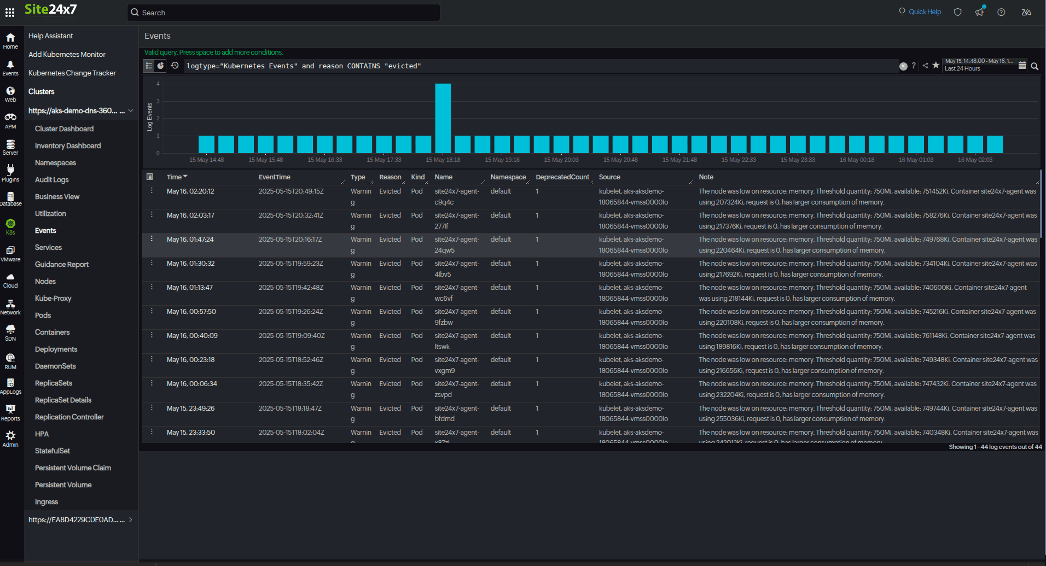Open the Plugins section icon

(x=10, y=173)
